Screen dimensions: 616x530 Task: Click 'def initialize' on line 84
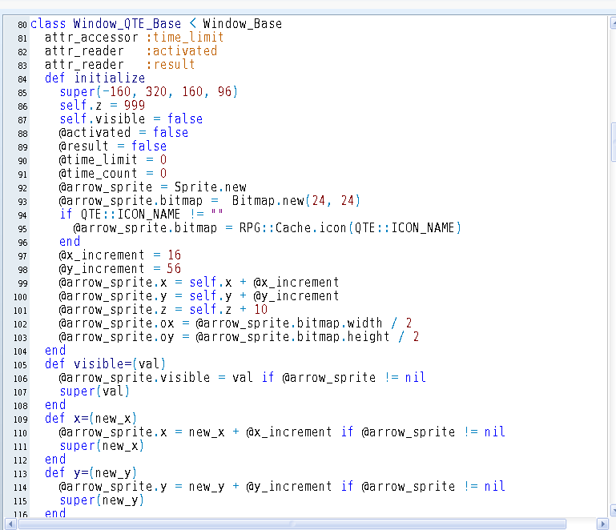coord(95,78)
